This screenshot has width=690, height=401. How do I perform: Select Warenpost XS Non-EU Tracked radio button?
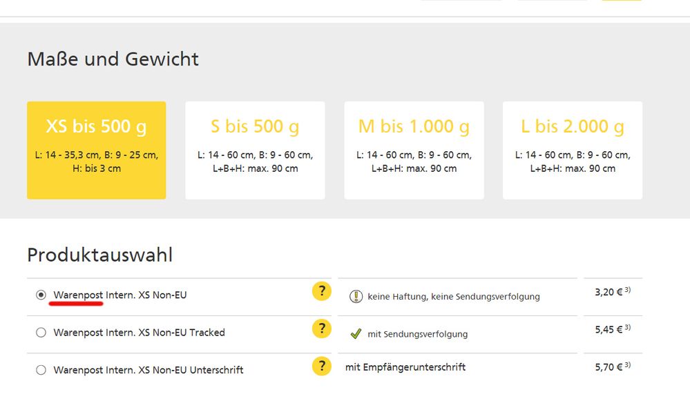[x=41, y=333]
